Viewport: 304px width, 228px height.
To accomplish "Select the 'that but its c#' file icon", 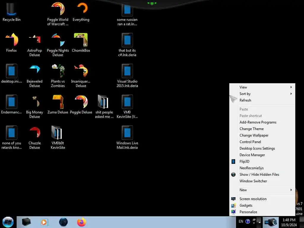I will click(127, 45).
